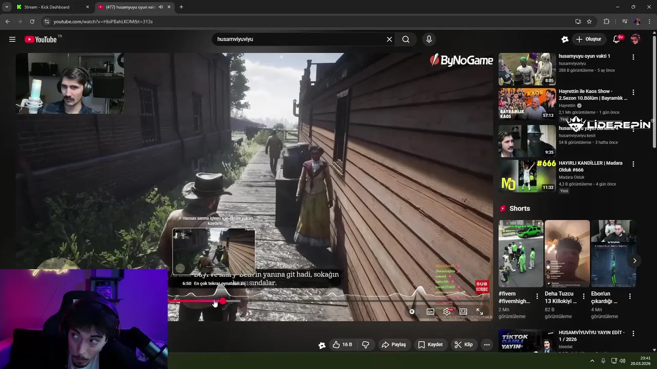The image size is (657, 369).
Task: Open YouTube notifications bell
Action: tap(617, 39)
